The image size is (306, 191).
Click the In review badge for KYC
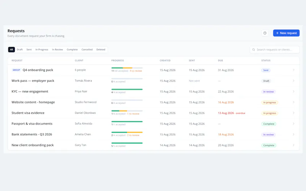(x=269, y=92)
